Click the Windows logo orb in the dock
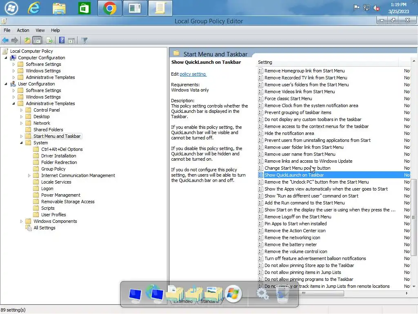Image resolution: width=418 pixels, height=314 pixels. click(233, 293)
